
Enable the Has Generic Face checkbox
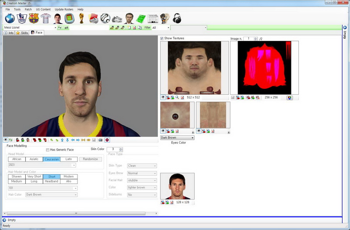pyautogui.click(x=48, y=150)
